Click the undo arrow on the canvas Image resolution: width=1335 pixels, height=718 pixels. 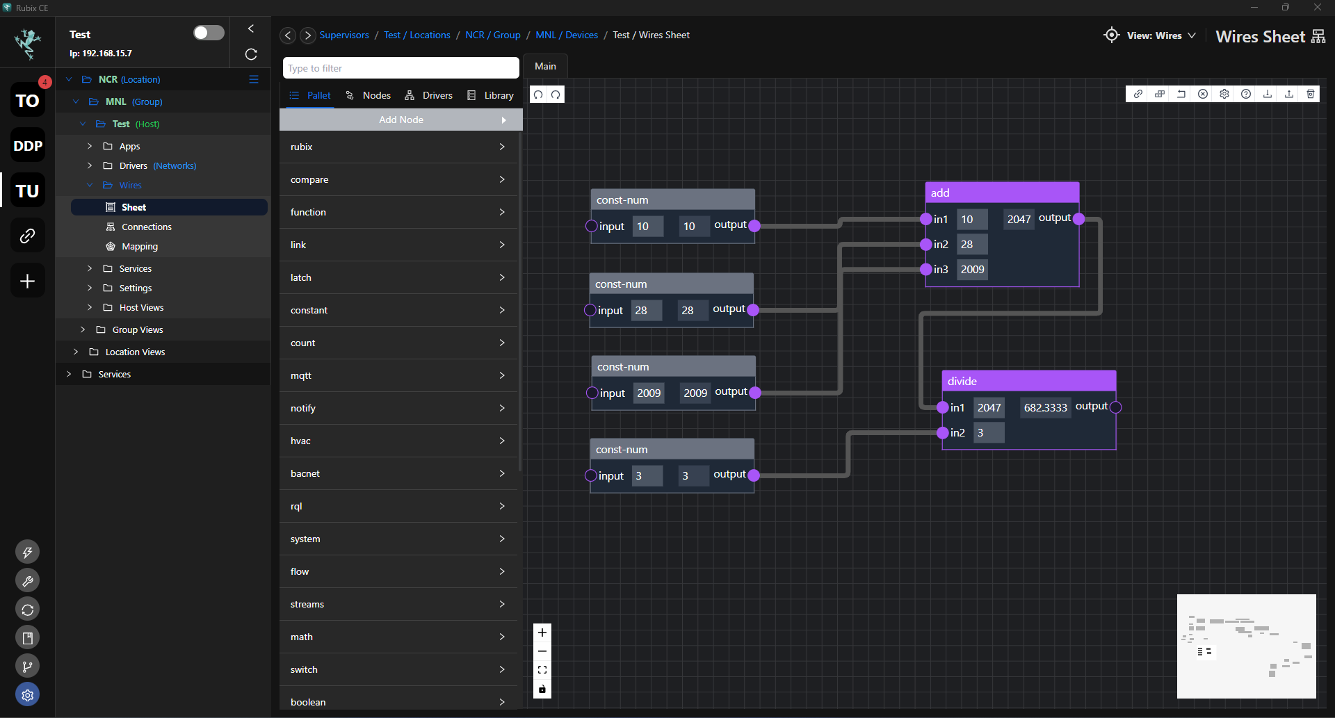coord(538,95)
